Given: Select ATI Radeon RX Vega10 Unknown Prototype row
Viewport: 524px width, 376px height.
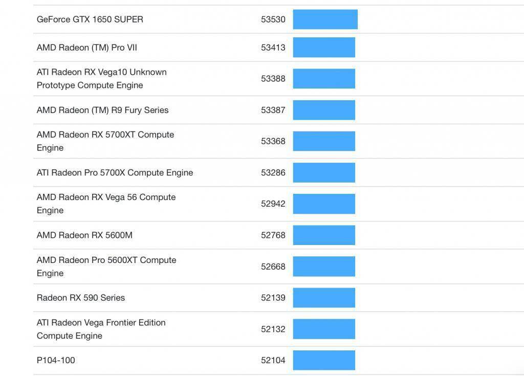Looking at the screenshot, I should pyautogui.click(x=101, y=79).
